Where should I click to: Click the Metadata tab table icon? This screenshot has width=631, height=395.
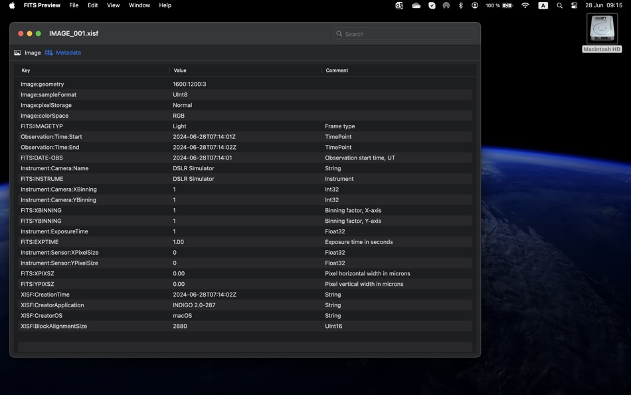click(48, 53)
